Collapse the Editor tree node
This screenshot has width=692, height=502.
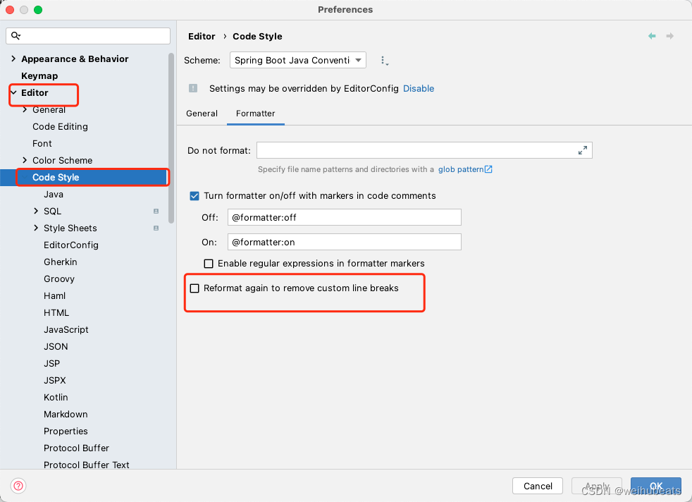tap(13, 92)
